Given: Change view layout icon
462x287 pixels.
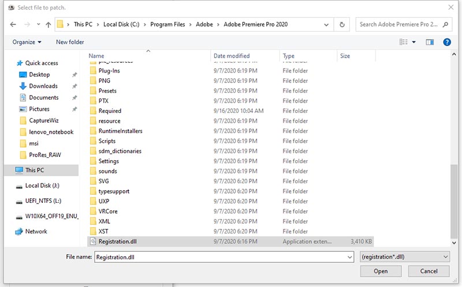Looking at the screenshot, I should pos(404,42).
